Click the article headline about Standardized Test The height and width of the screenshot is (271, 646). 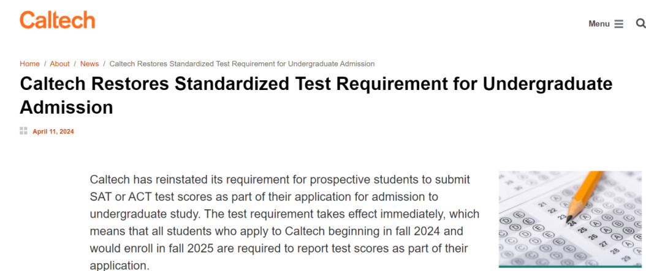coord(316,96)
